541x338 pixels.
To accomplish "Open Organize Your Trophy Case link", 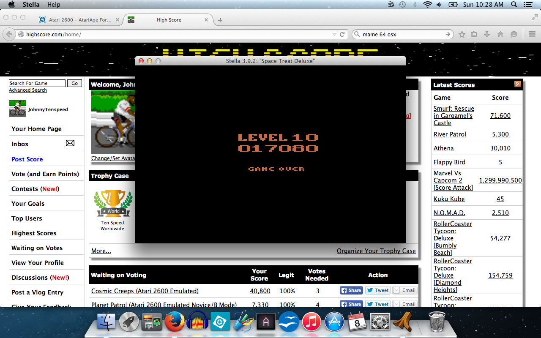I will click(376, 251).
